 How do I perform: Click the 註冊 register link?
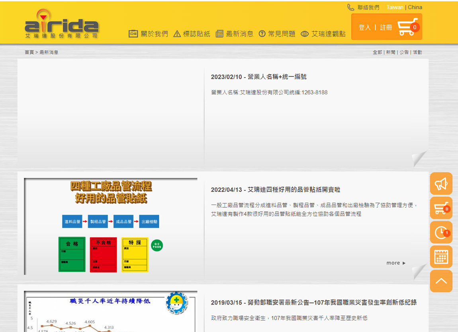386,27
